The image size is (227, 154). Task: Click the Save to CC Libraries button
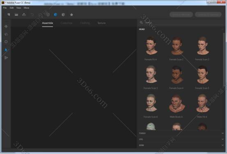click(x=208, y=14)
